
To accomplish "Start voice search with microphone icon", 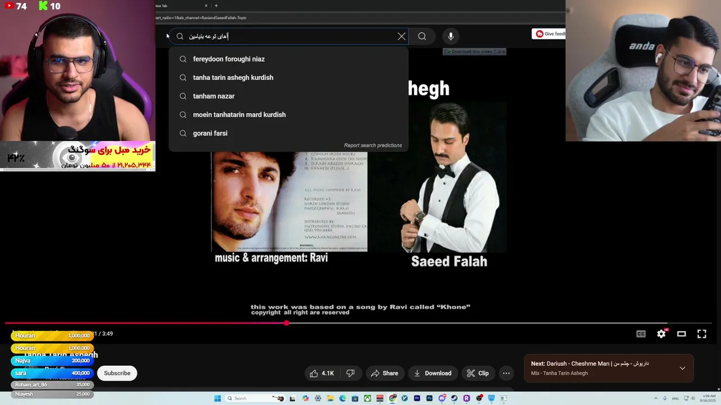I will [451, 36].
